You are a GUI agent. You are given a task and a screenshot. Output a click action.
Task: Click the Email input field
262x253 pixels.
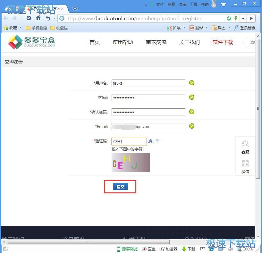148,126
